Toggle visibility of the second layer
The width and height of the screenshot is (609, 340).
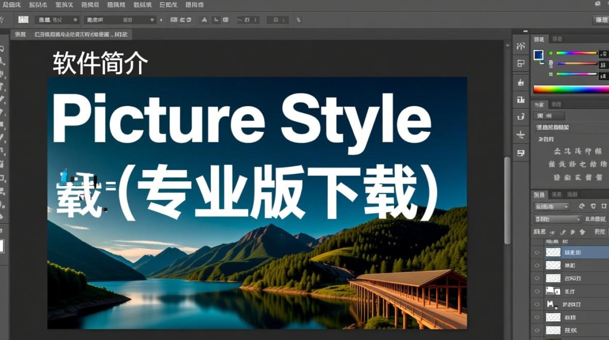coord(537,265)
